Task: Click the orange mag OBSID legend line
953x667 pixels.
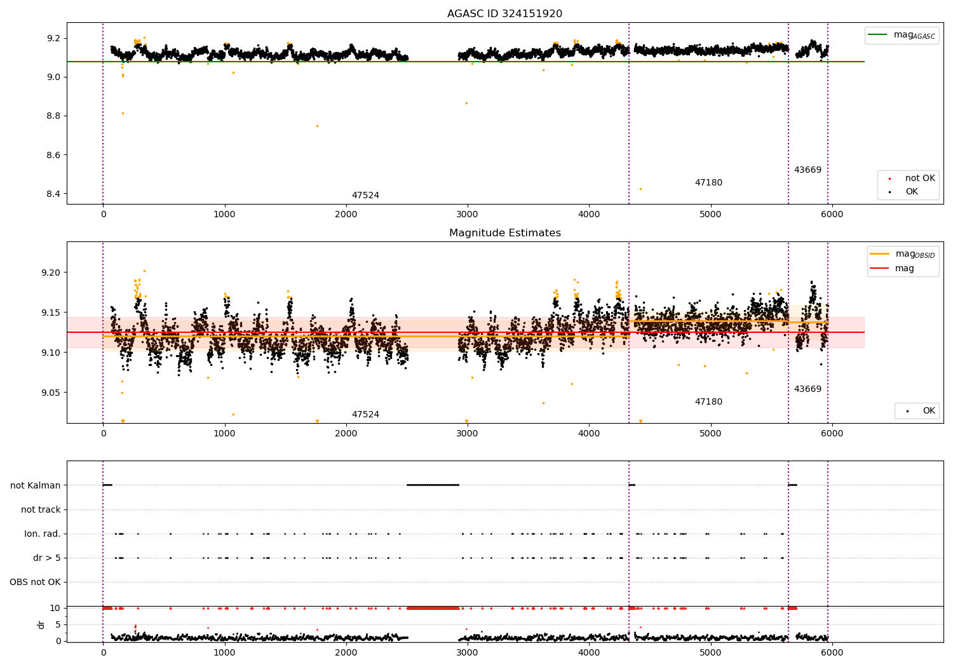Action: point(880,254)
